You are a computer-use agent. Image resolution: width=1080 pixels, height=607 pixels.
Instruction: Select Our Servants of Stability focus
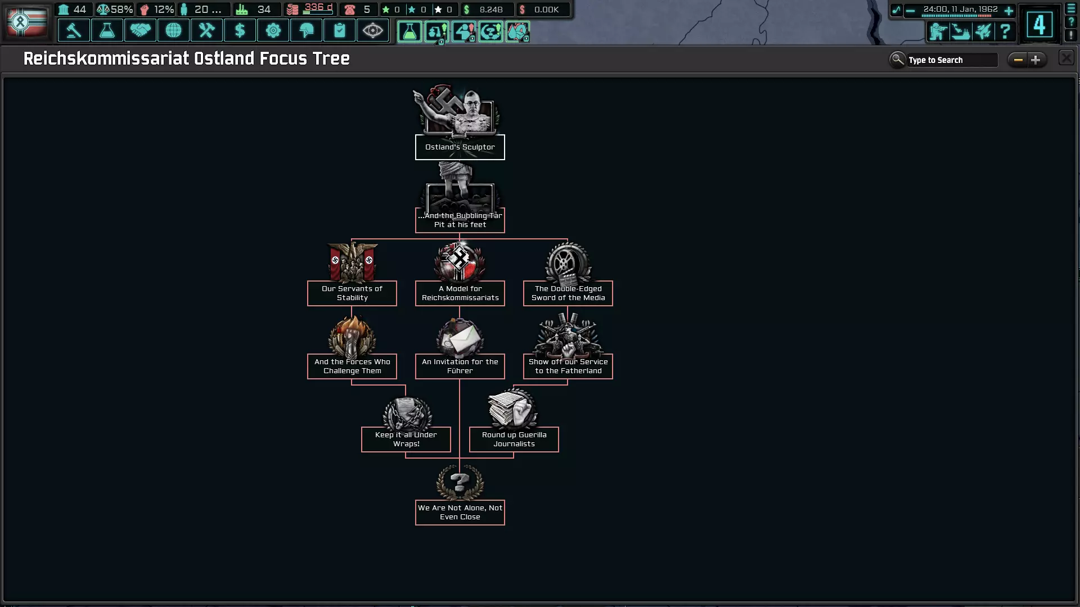point(352,293)
